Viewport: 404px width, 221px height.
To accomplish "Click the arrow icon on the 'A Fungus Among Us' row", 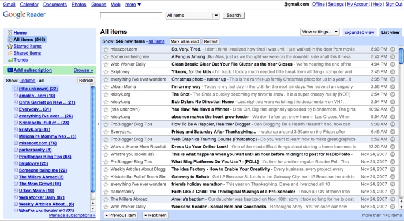I will (392, 56).
